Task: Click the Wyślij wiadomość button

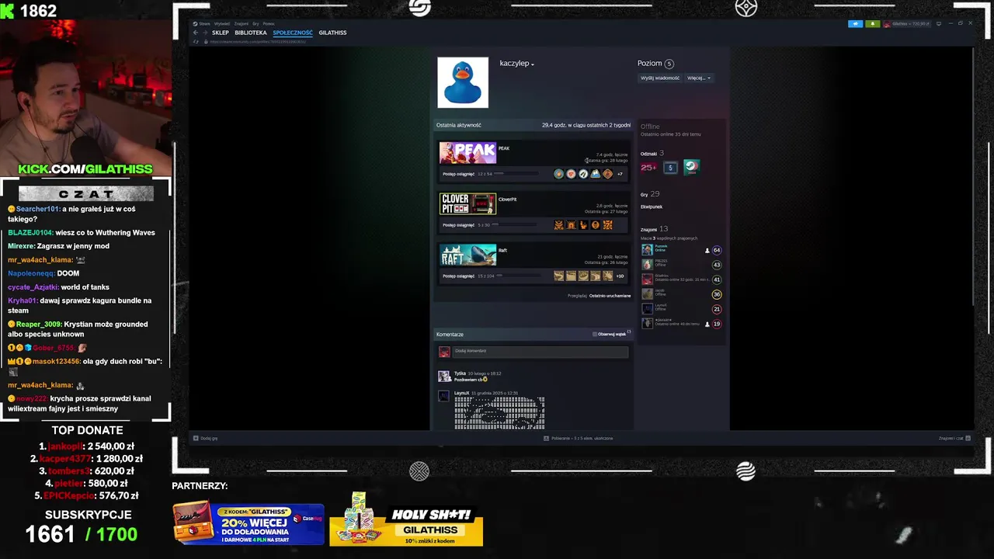Action: (x=660, y=78)
